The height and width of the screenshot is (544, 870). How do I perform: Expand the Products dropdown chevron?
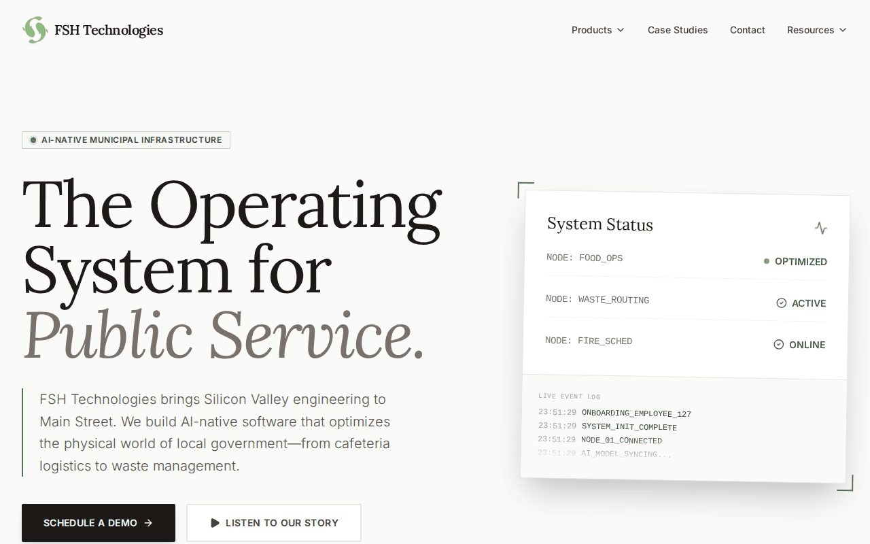coord(621,30)
